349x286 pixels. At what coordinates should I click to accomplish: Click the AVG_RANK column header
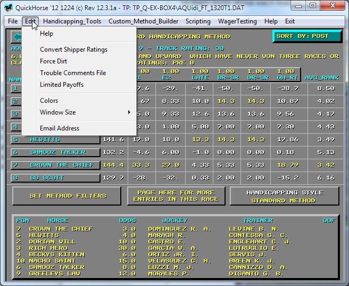[321, 78]
